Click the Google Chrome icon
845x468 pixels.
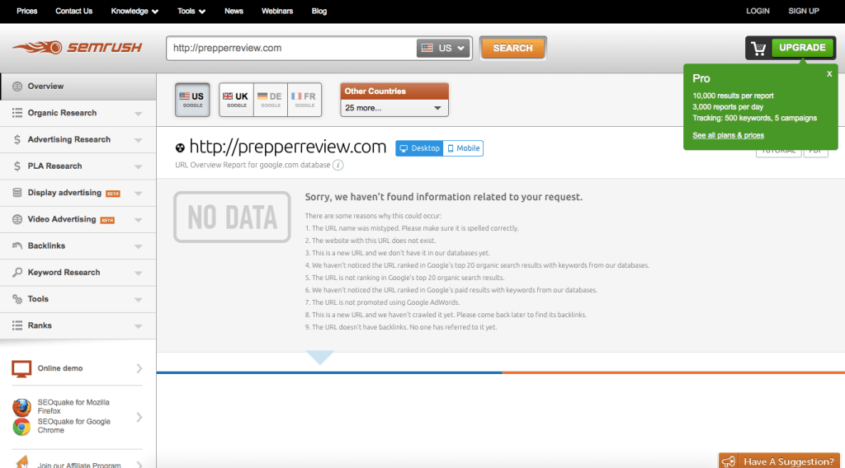point(21,427)
